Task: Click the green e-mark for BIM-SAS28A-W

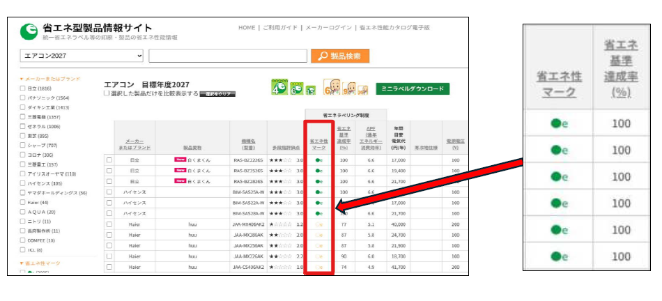Action: [319, 213]
